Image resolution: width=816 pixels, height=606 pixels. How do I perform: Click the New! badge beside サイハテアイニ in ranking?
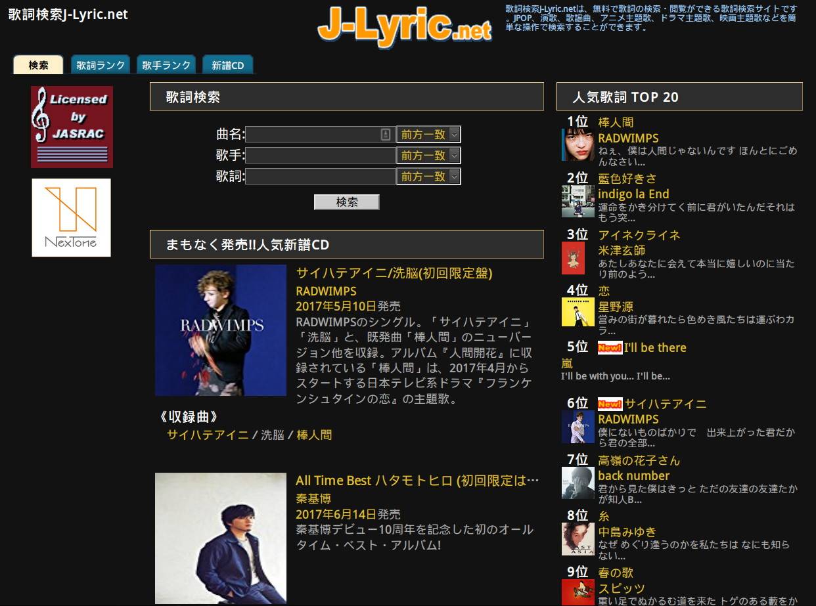pyautogui.click(x=610, y=404)
